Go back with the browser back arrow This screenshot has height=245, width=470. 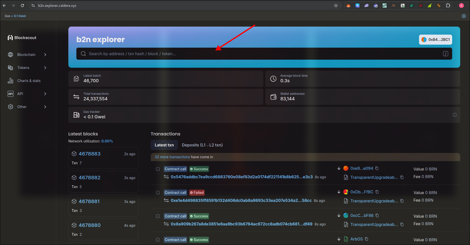[x=4, y=6]
